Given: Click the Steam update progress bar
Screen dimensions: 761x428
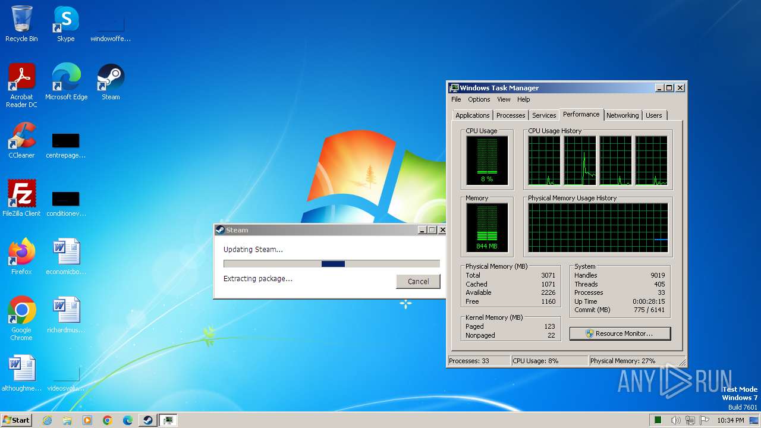Looking at the screenshot, I should (x=332, y=264).
